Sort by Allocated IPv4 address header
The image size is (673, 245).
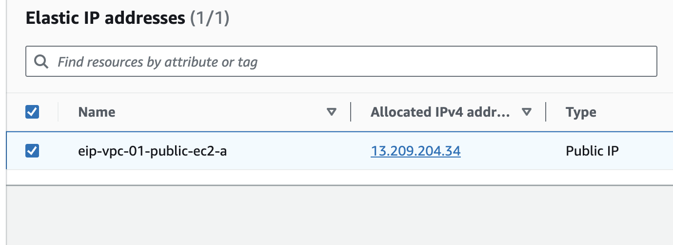point(440,112)
